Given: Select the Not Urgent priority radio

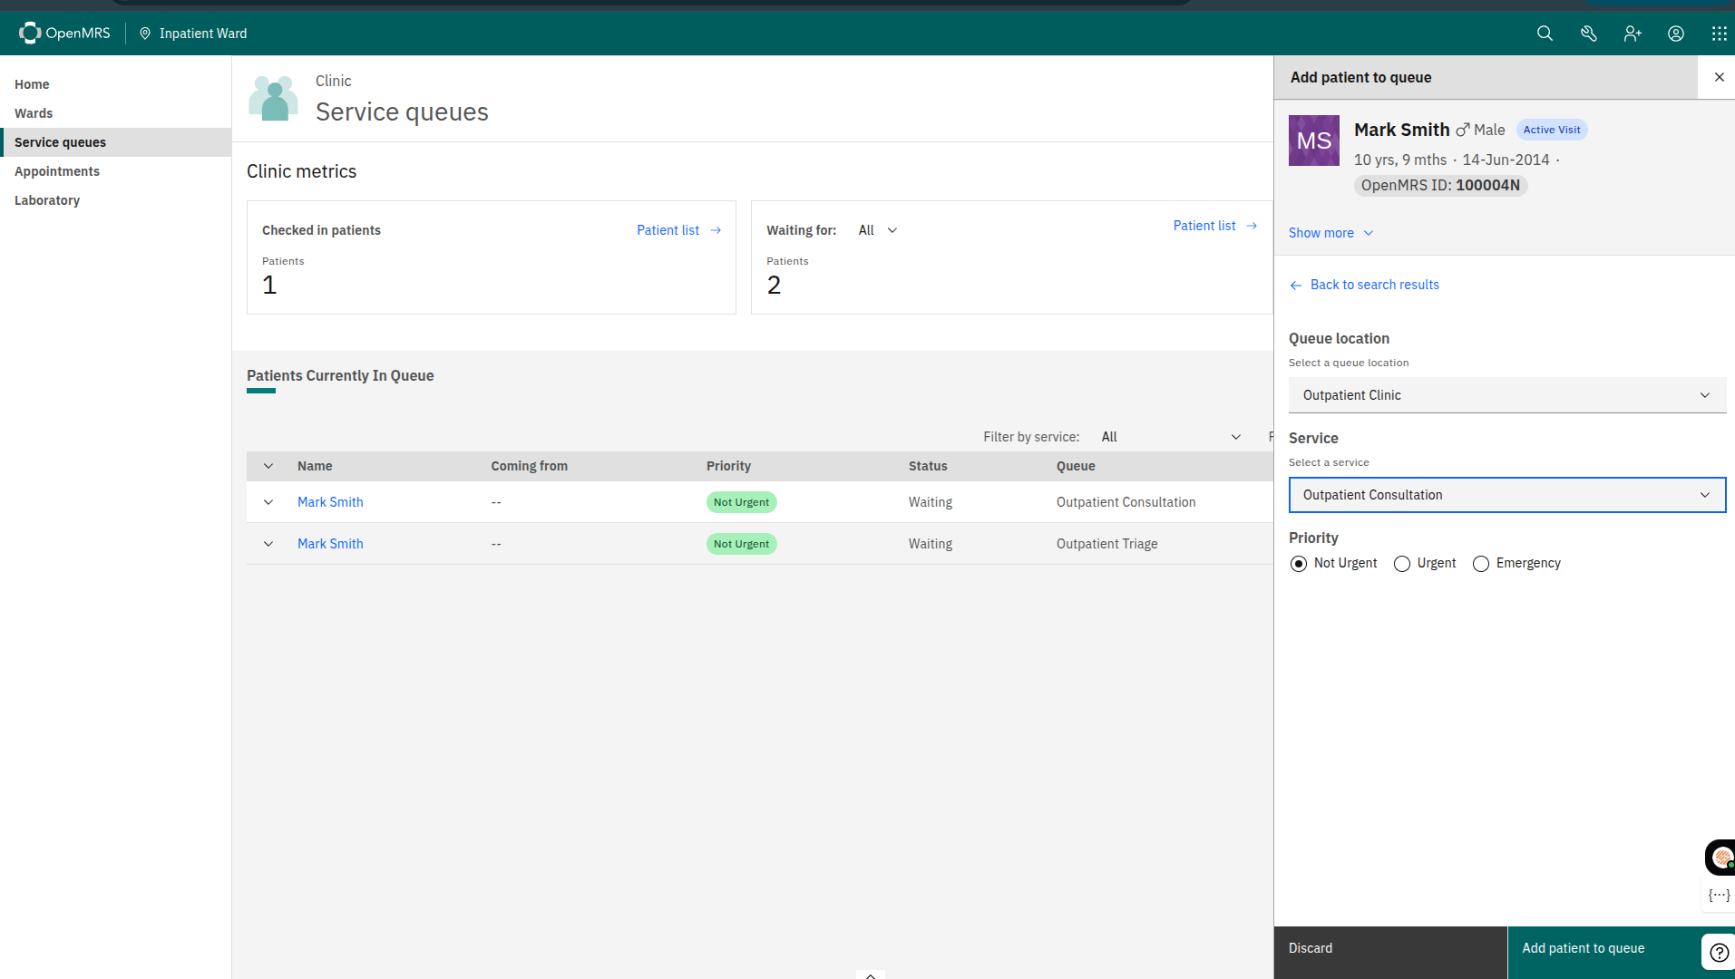Looking at the screenshot, I should 1299,564.
